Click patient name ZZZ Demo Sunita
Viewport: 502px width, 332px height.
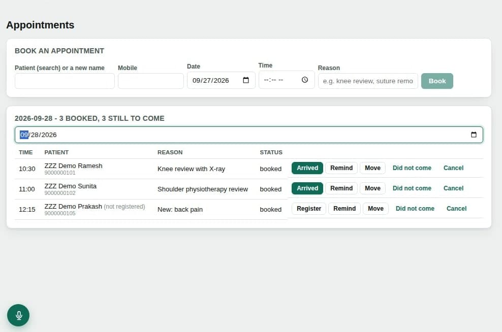tap(71, 186)
